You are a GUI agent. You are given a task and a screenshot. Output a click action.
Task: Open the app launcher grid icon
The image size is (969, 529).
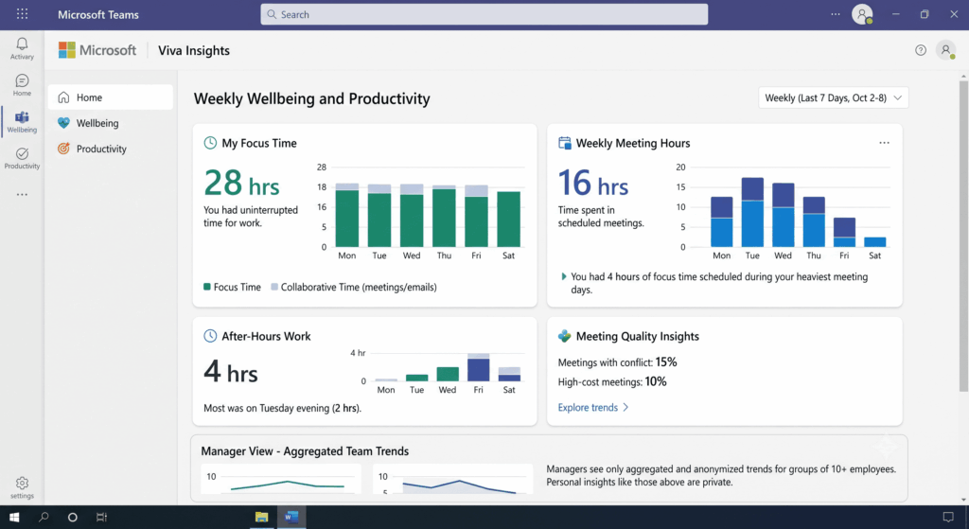pos(23,13)
